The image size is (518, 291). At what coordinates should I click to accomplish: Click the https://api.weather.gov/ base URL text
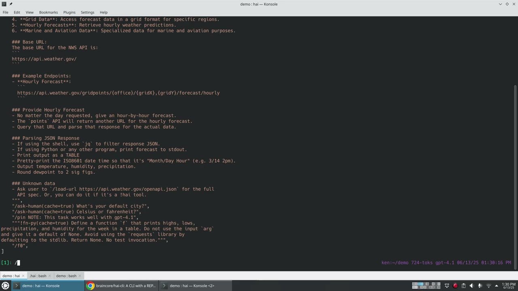(x=44, y=59)
